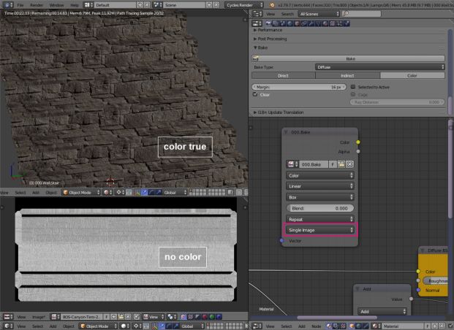Enable Selected to Active checkbox
The height and width of the screenshot is (330, 454).
(353, 87)
